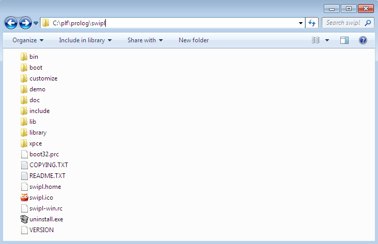Click the folder icon in address bar
This screenshot has height=244, width=378.
coord(45,23)
